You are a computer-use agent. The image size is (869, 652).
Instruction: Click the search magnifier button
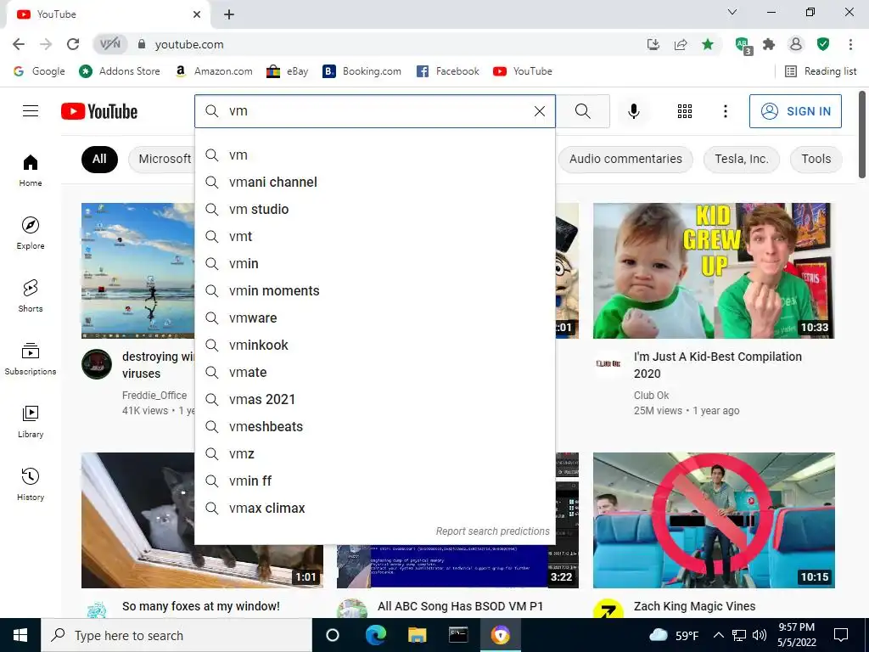click(583, 111)
